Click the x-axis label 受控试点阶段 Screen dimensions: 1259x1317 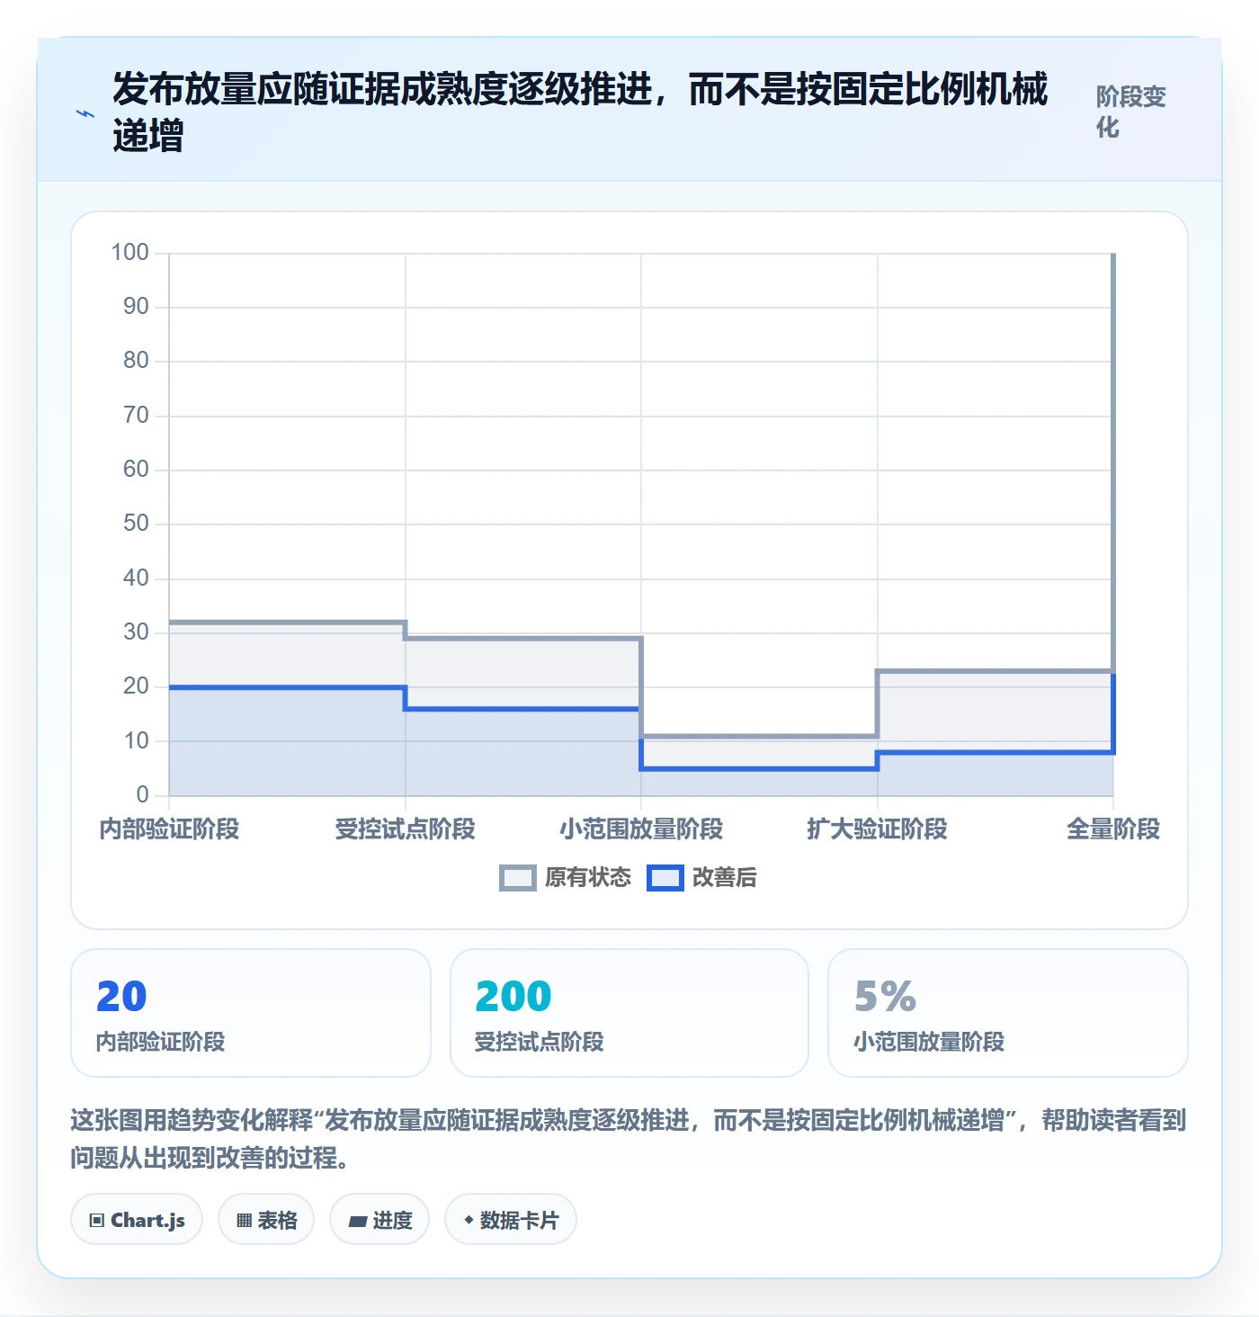[x=405, y=829]
